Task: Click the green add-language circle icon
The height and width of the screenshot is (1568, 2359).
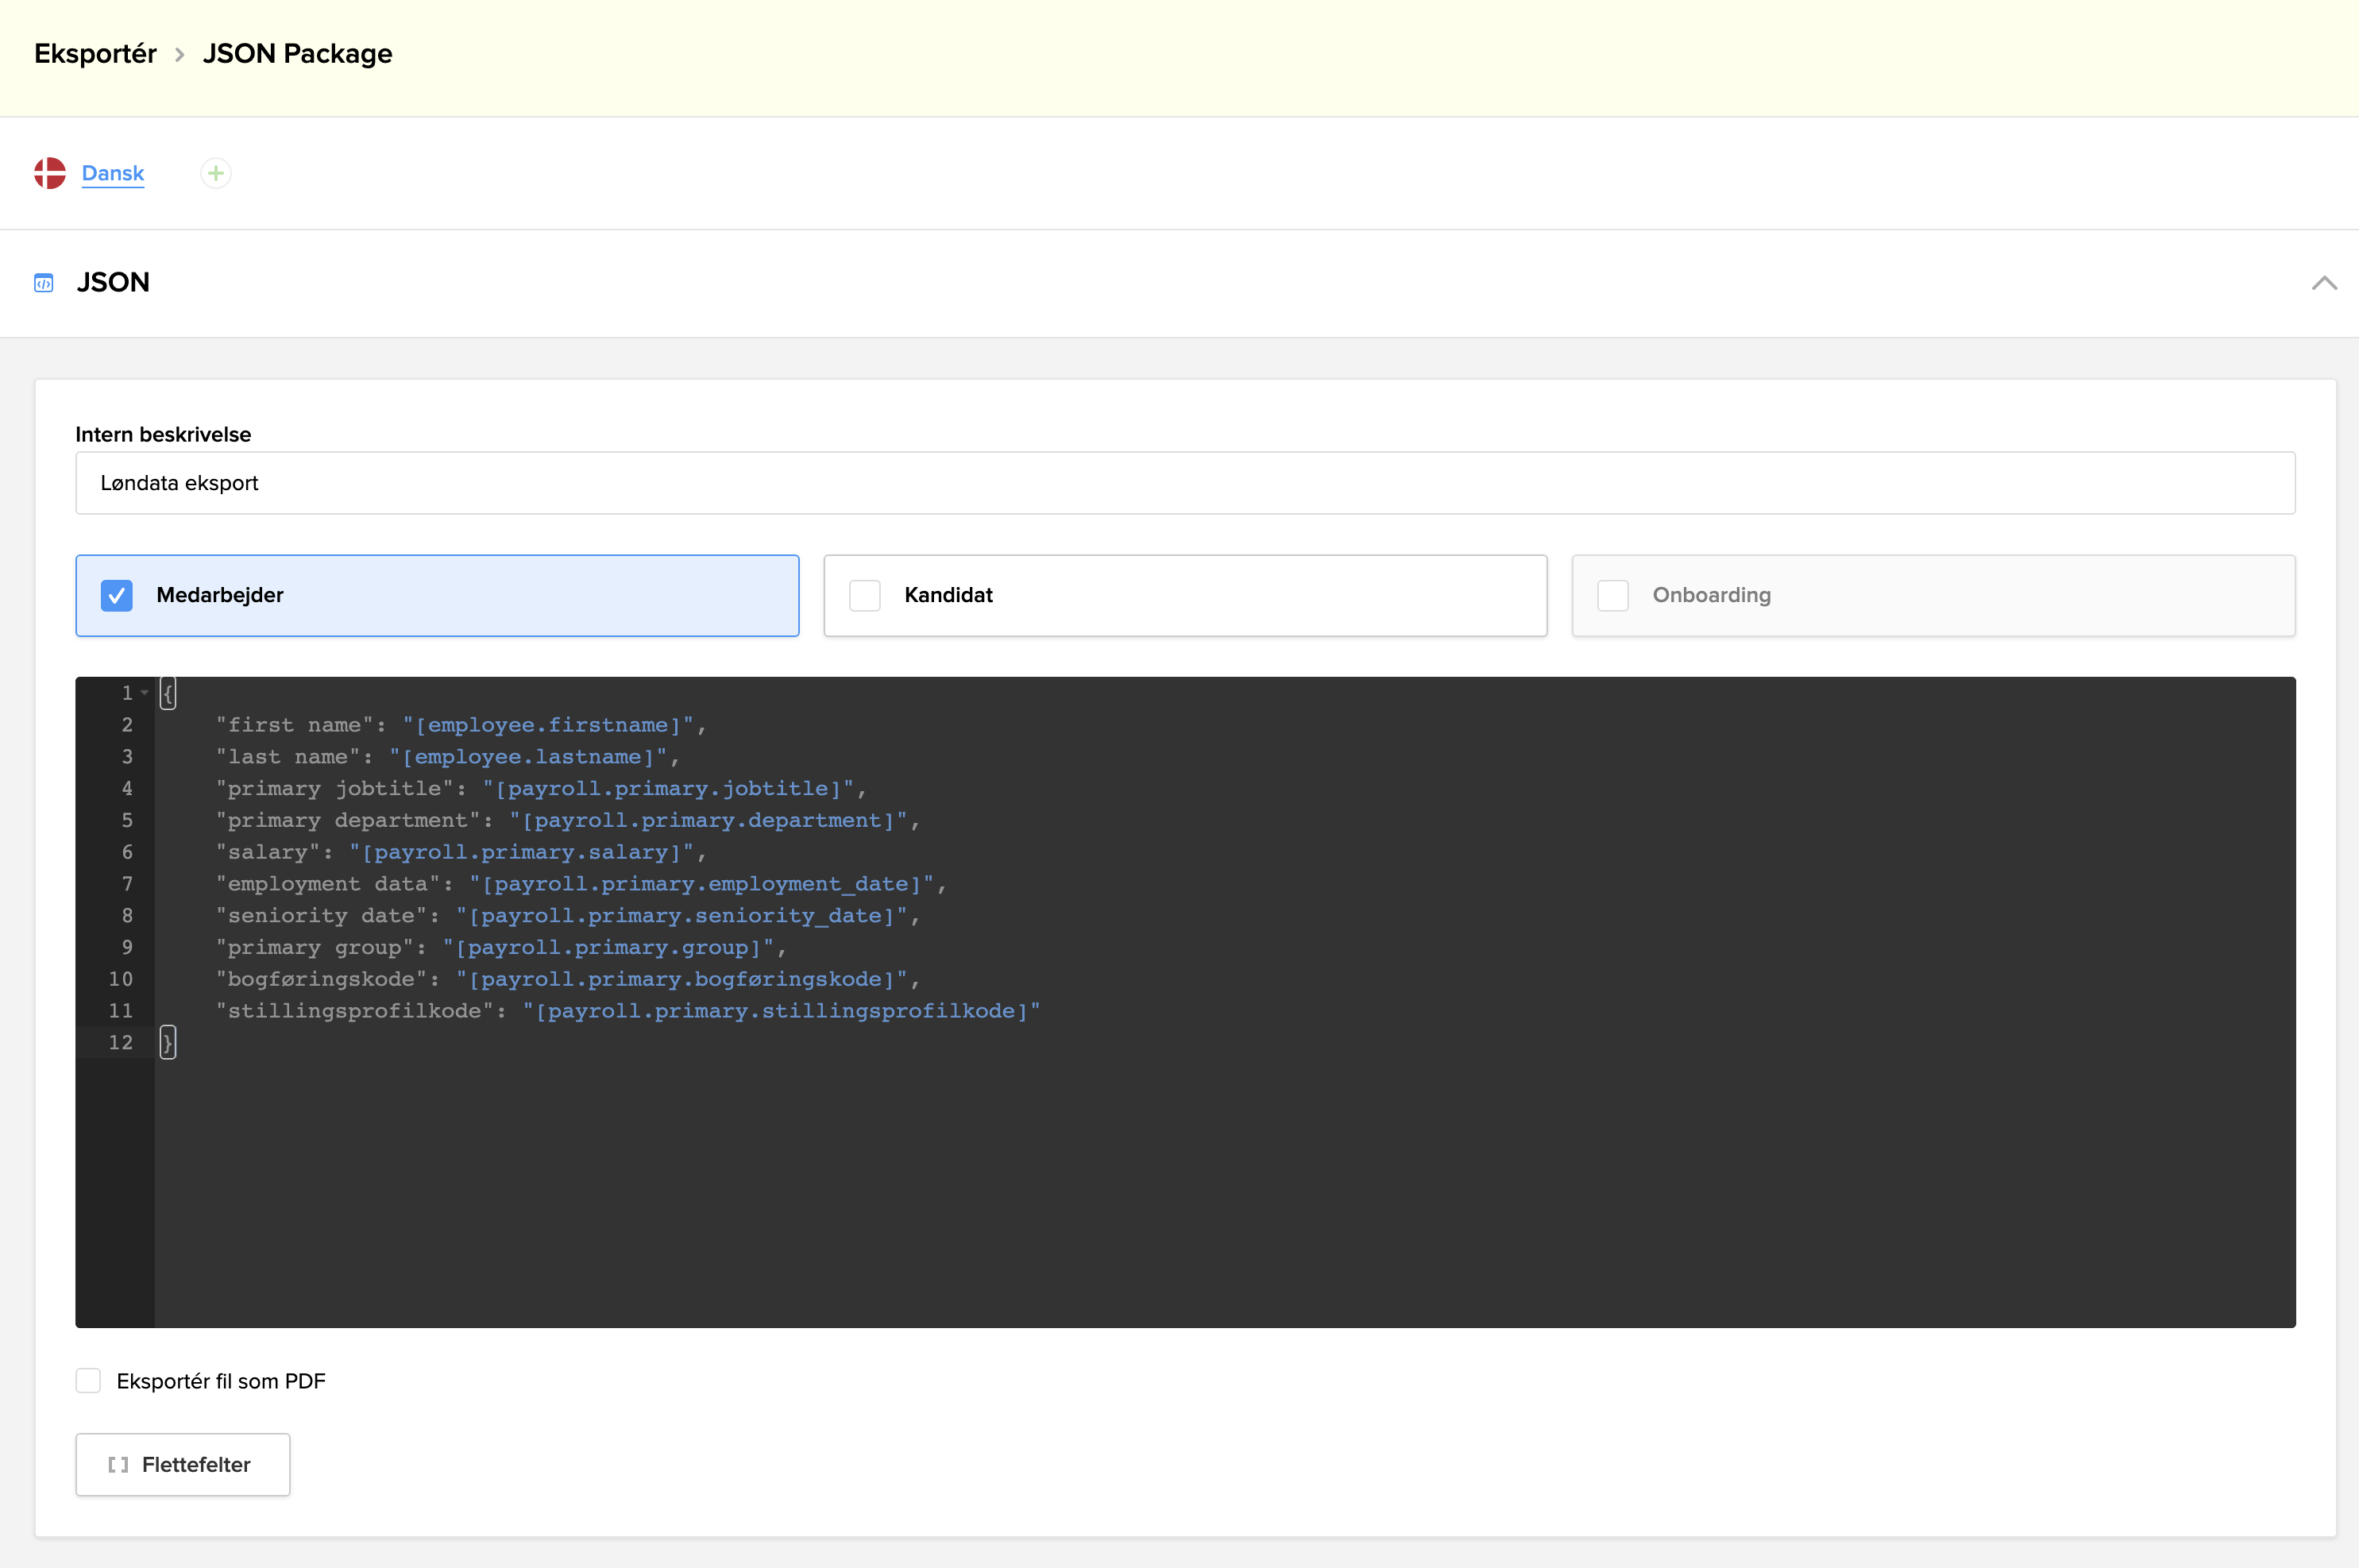Action: (x=215, y=173)
